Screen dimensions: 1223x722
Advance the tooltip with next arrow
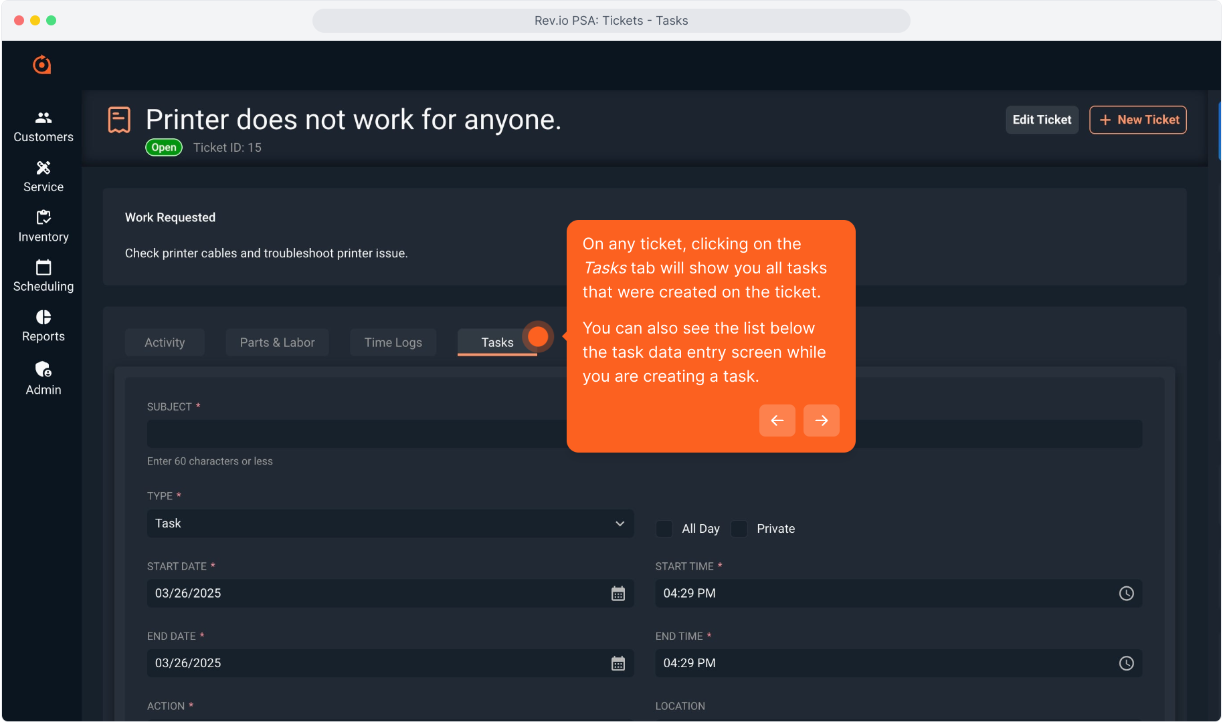point(821,420)
